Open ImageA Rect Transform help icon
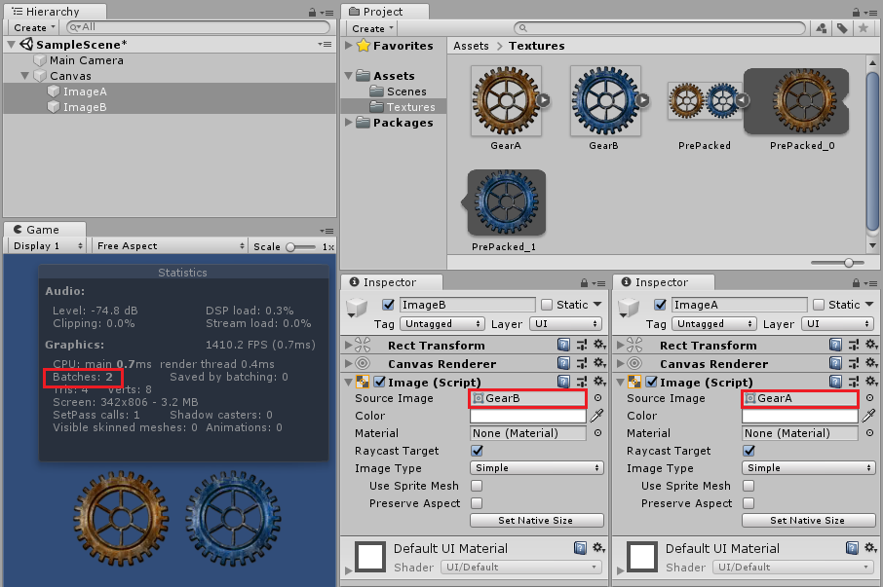Viewport: 883px width, 587px height. [x=835, y=345]
